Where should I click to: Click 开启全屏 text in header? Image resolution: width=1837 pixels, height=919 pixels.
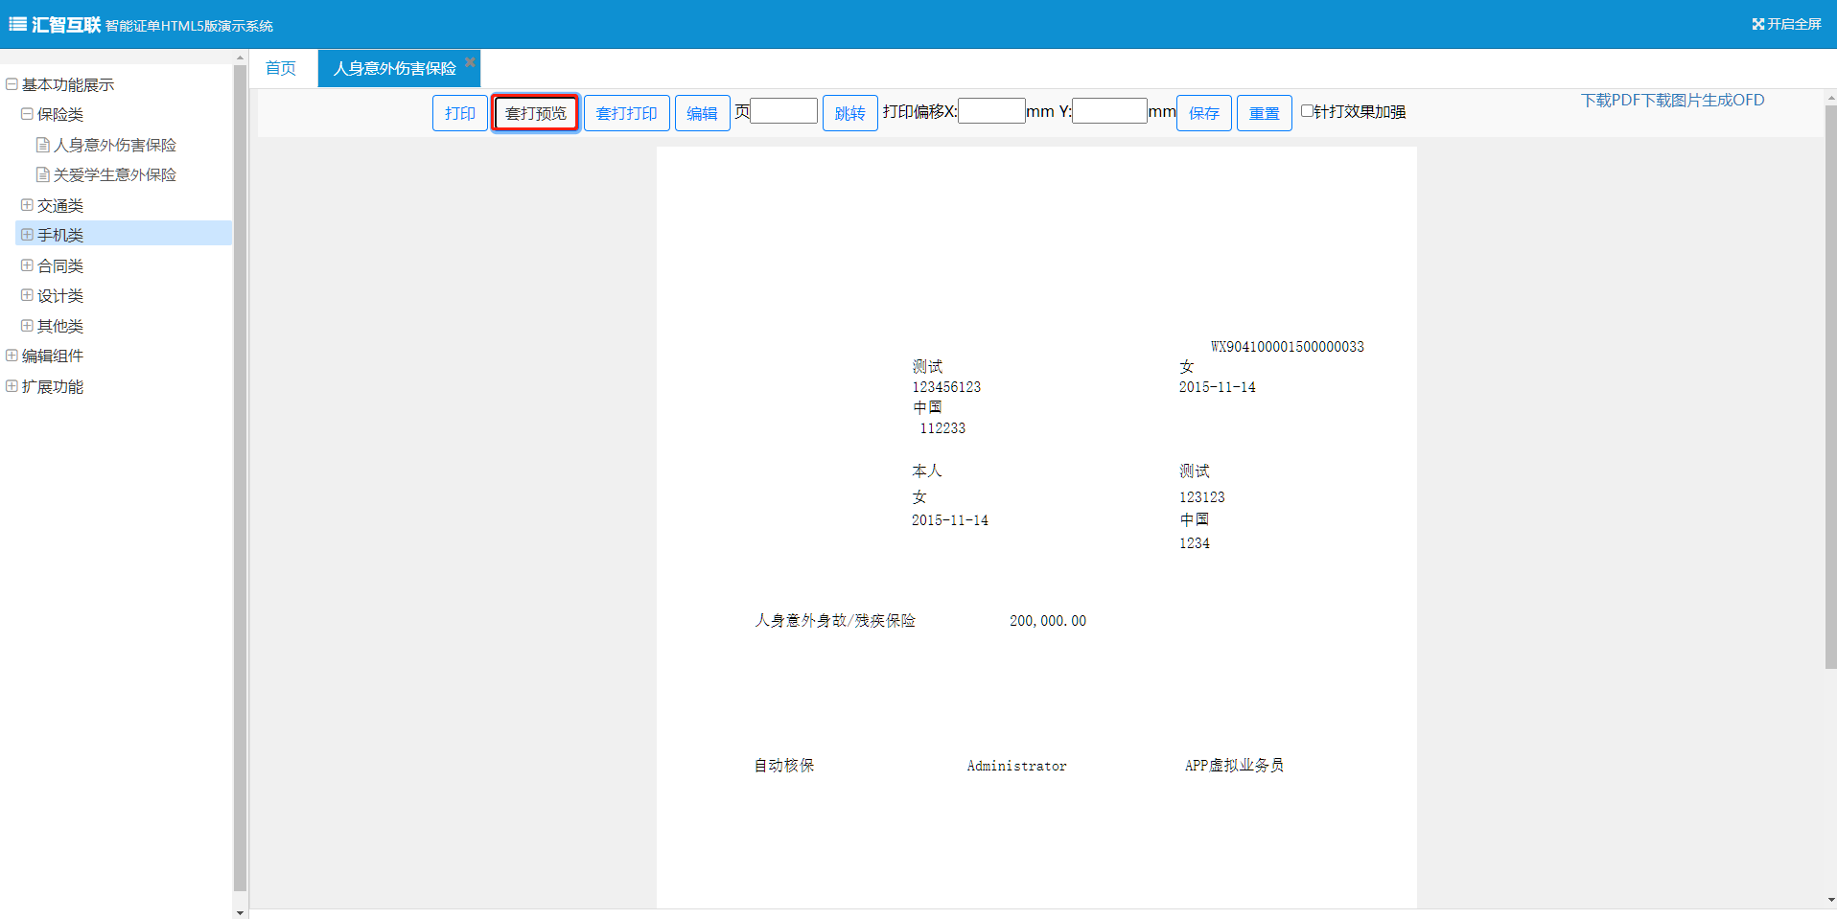coord(1795,24)
